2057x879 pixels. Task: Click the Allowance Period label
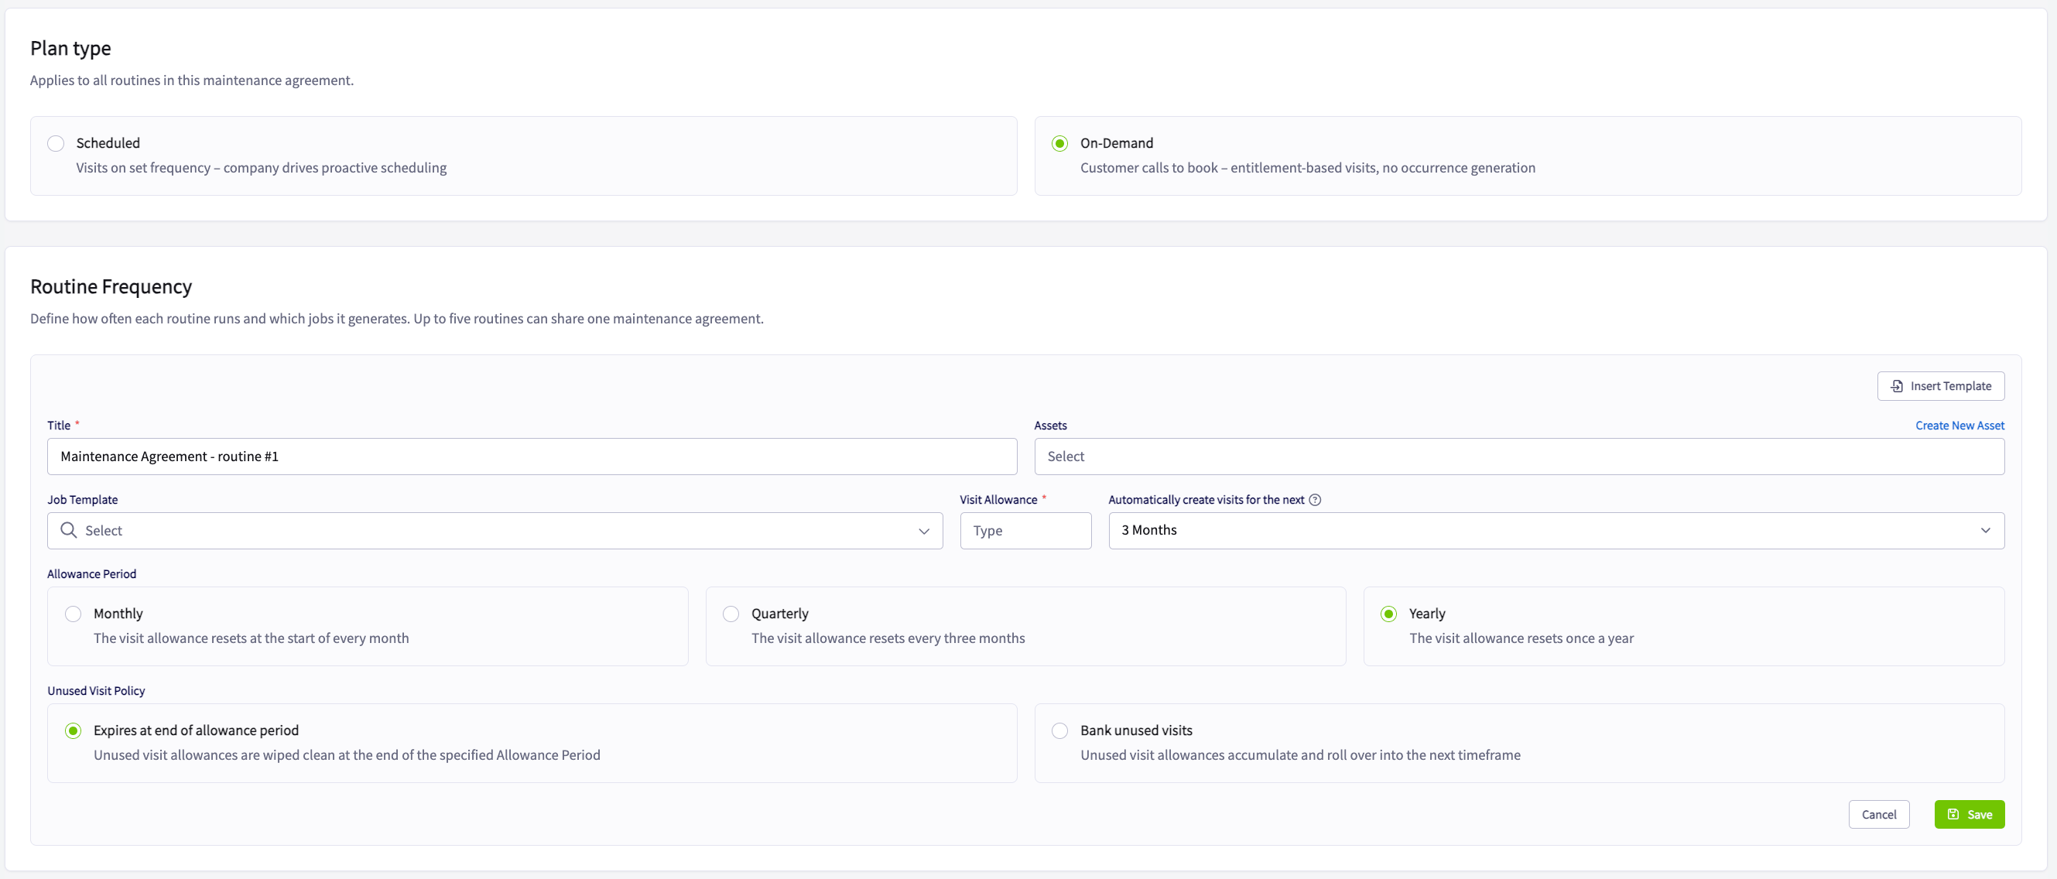tap(92, 574)
